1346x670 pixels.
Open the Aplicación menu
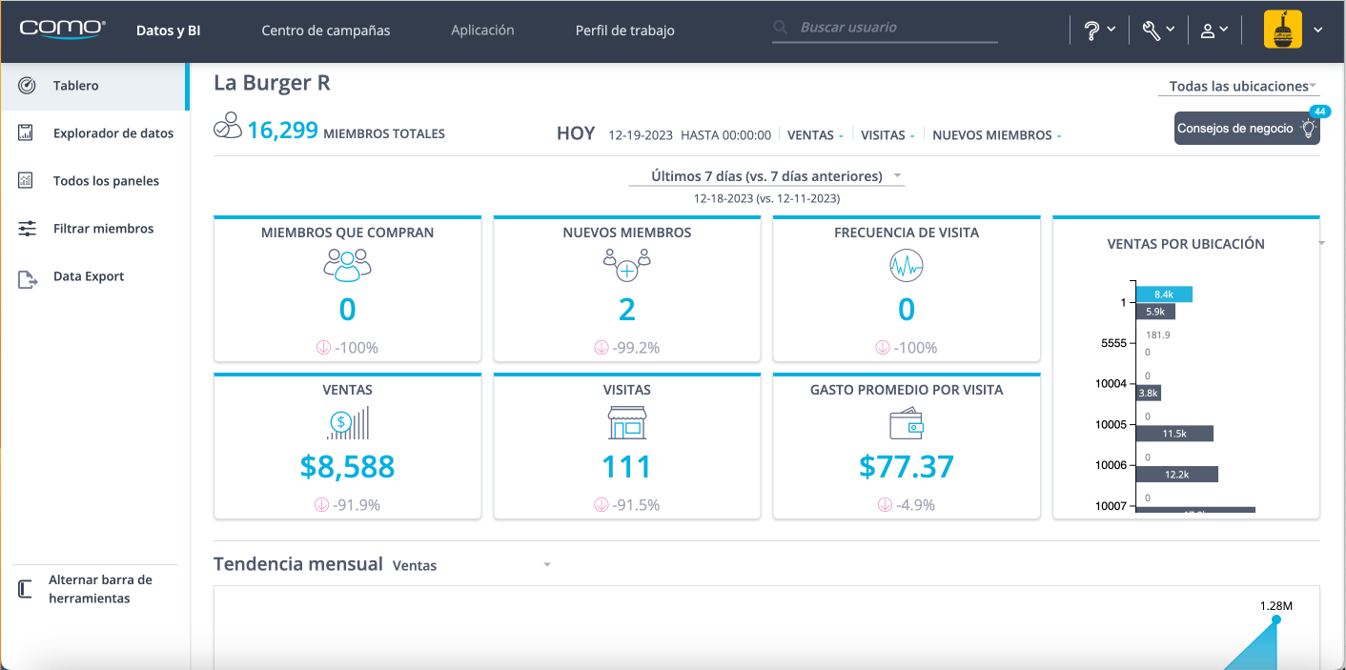coord(482,30)
